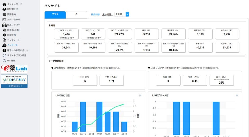Click the 服薬フォロー配信 36,541 card
The height and width of the screenshot is (137, 249).
(66, 47)
